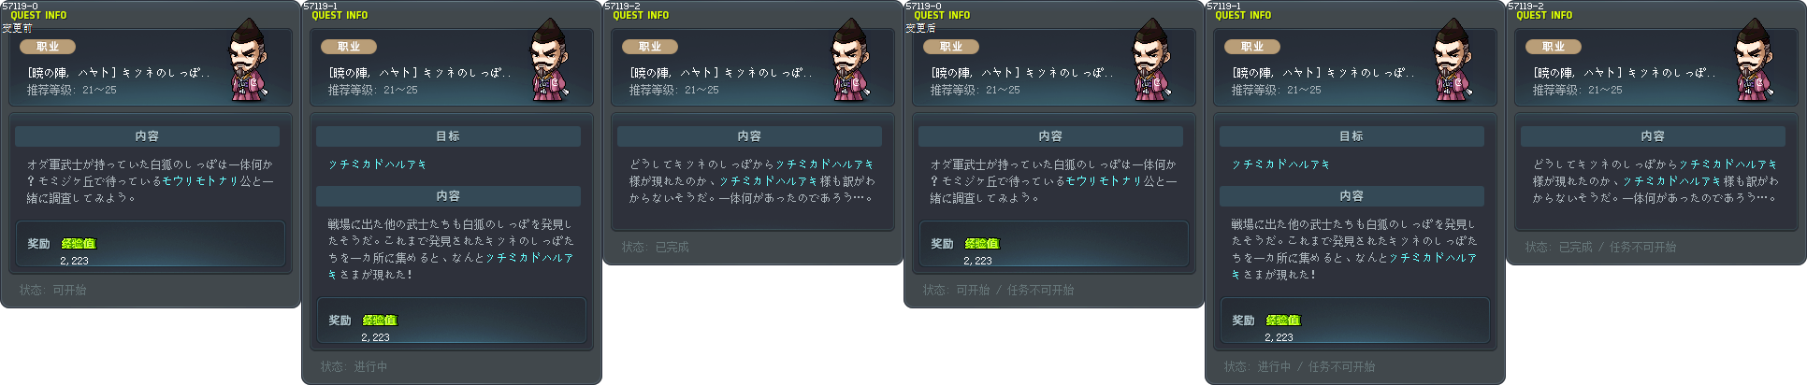Click the NPC portrait in the panel with status 进行中 only
The width and height of the screenshot is (1807, 385).
click(x=549, y=60)
